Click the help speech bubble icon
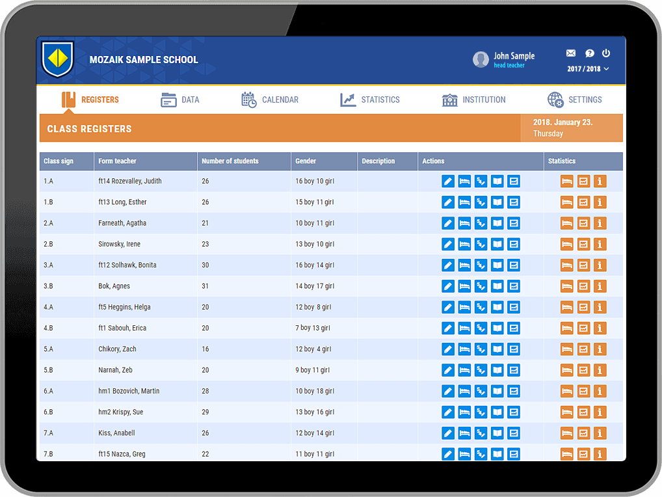 (x=589, y=53)
